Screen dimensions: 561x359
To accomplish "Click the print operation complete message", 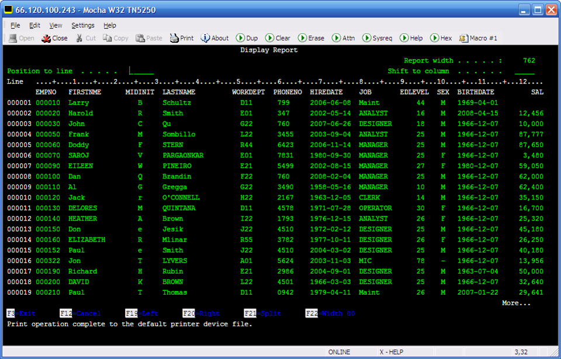I will click(130, 324).
